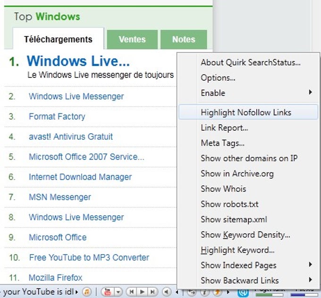Open Microsoft Office 2007 Service... link
Image resolution: width=321 pixels, height=298 pixels.
point(86,157)
